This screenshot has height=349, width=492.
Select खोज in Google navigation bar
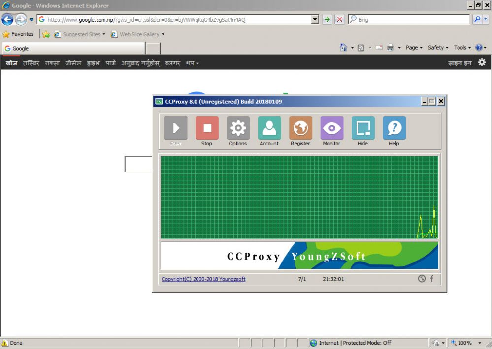[11, 63]
